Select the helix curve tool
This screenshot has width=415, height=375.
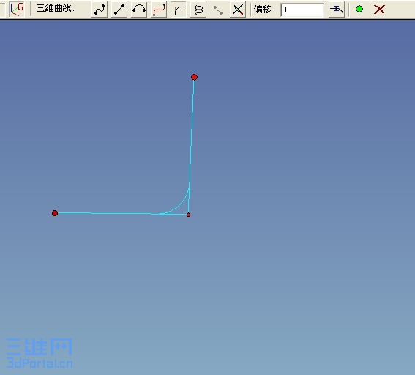pos(198,10)
